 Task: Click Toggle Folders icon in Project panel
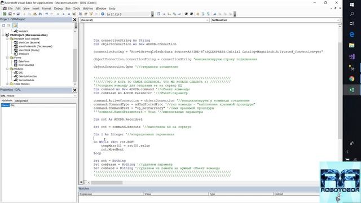coord(15,25)
